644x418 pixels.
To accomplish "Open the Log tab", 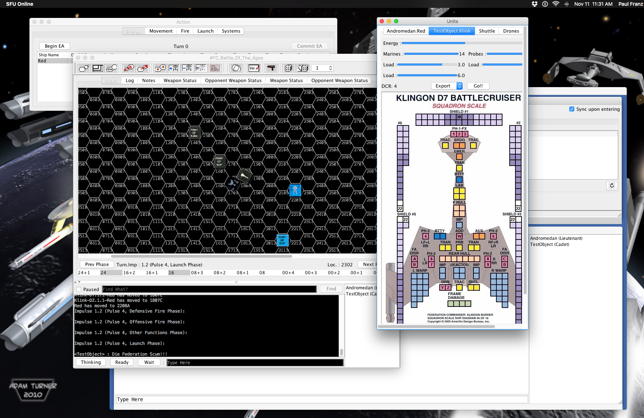I will coord(130,81).
